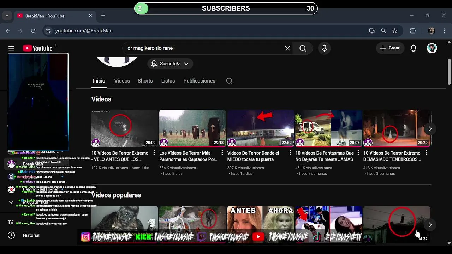Open BreakMan subscription in the sidebar

click(x=33, y=164)
